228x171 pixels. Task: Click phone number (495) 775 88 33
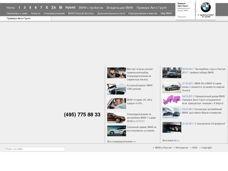(82, 115)
